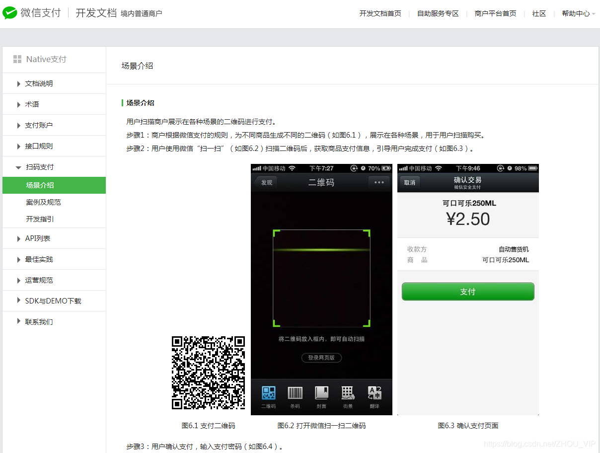Open 社区 in top navigation

pos(539,13)
